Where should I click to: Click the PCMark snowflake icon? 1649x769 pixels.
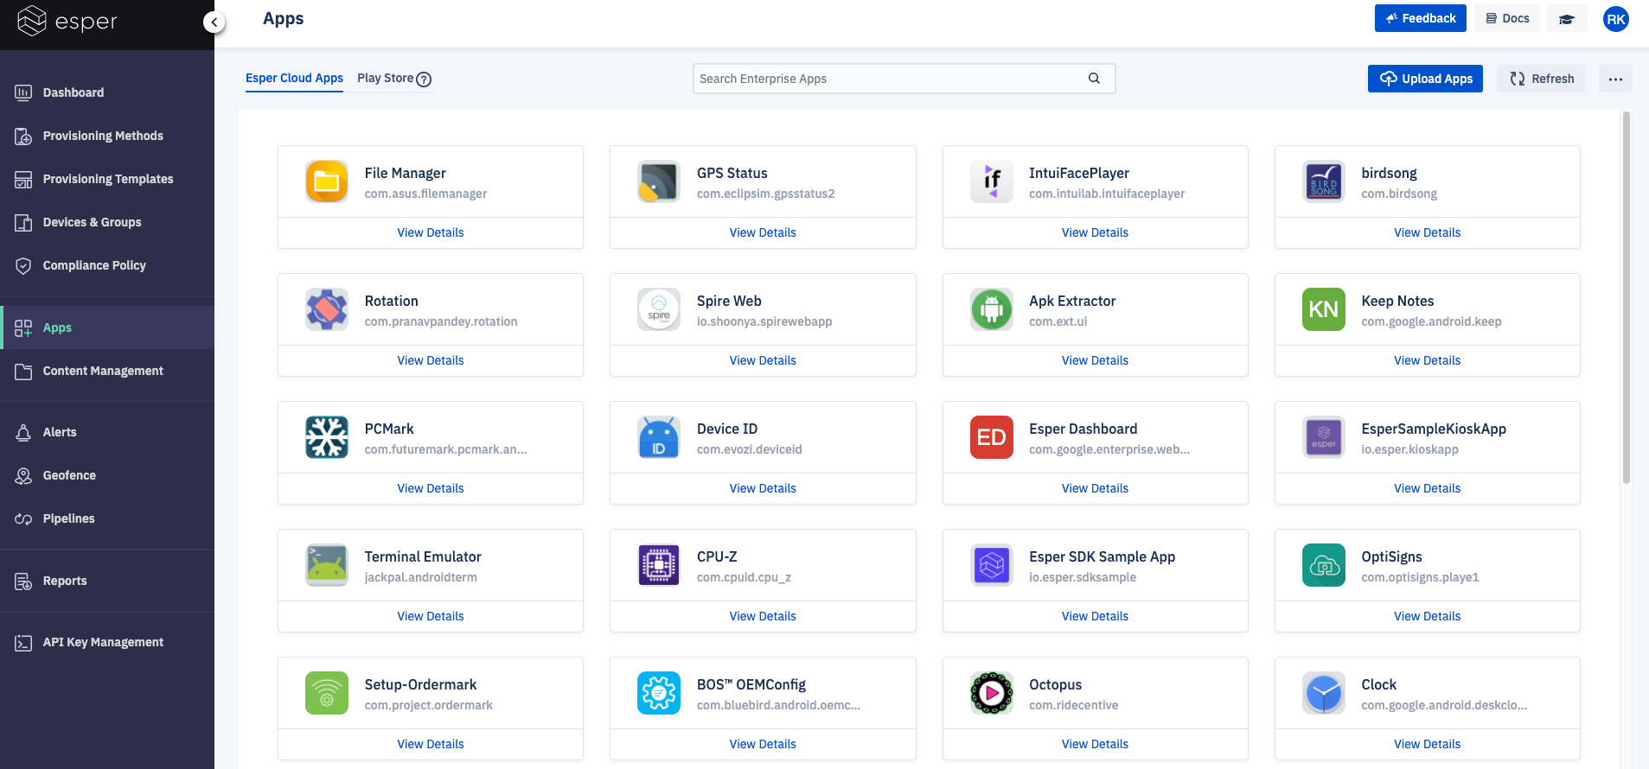click(x=327, y=437)
